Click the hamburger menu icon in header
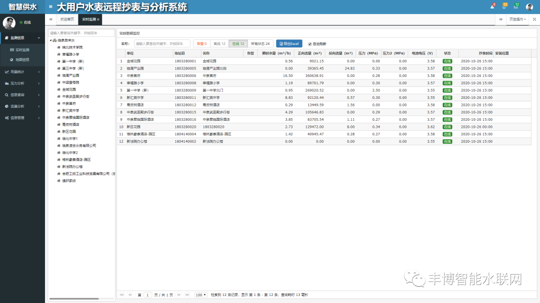The width and height of the screenshot is (540, 303). tap(50, 7)
